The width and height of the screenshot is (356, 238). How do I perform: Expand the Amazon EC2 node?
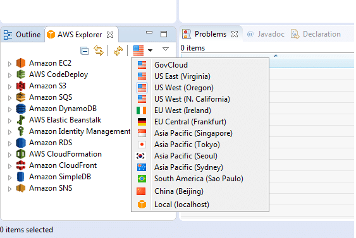(x=9, y=64)
